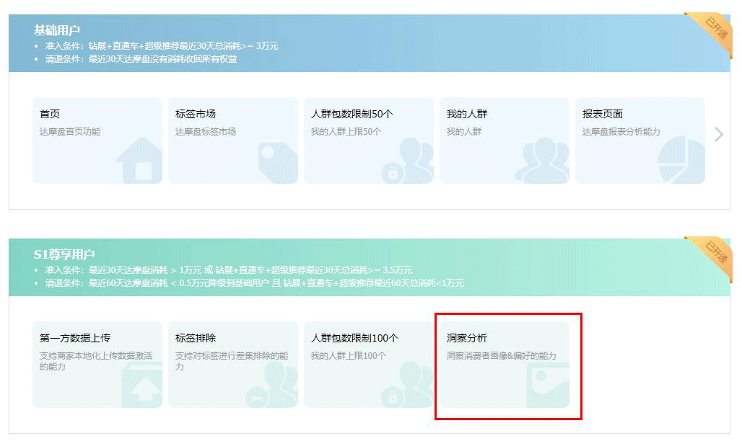
Task: Click the S1尊享用户 section heading
Action: tap(64, 254)
